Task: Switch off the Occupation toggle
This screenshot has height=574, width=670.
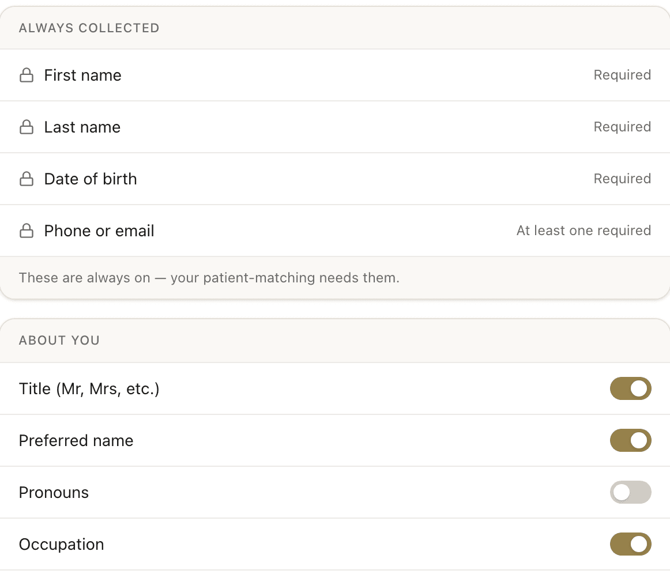Action: [x=630, y=544]
